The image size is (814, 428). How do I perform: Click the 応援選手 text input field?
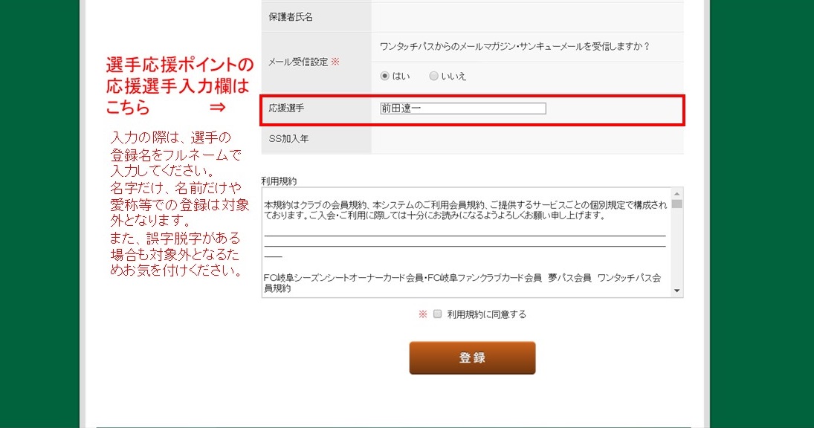pos(462,108)
